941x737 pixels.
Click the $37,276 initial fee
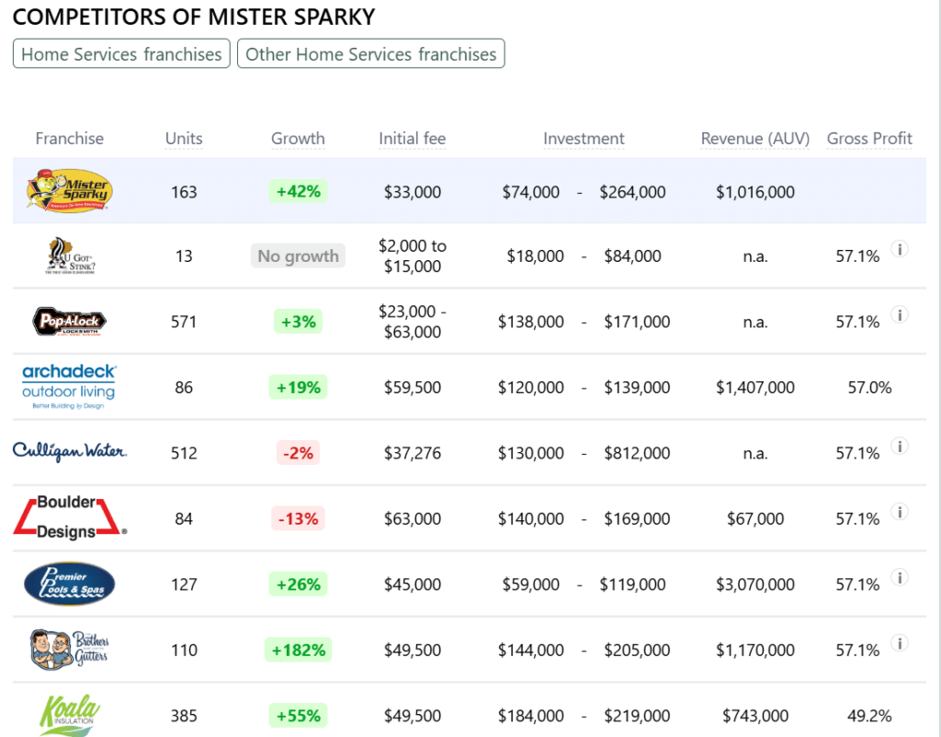[x=413, y=453]
